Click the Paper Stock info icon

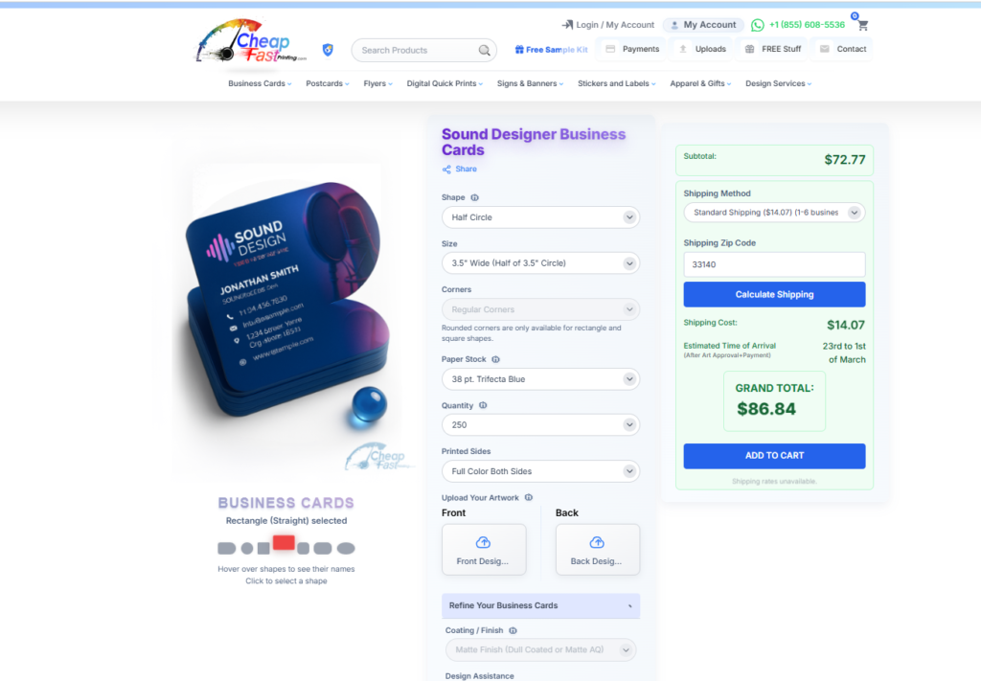(x=495, y=359)
